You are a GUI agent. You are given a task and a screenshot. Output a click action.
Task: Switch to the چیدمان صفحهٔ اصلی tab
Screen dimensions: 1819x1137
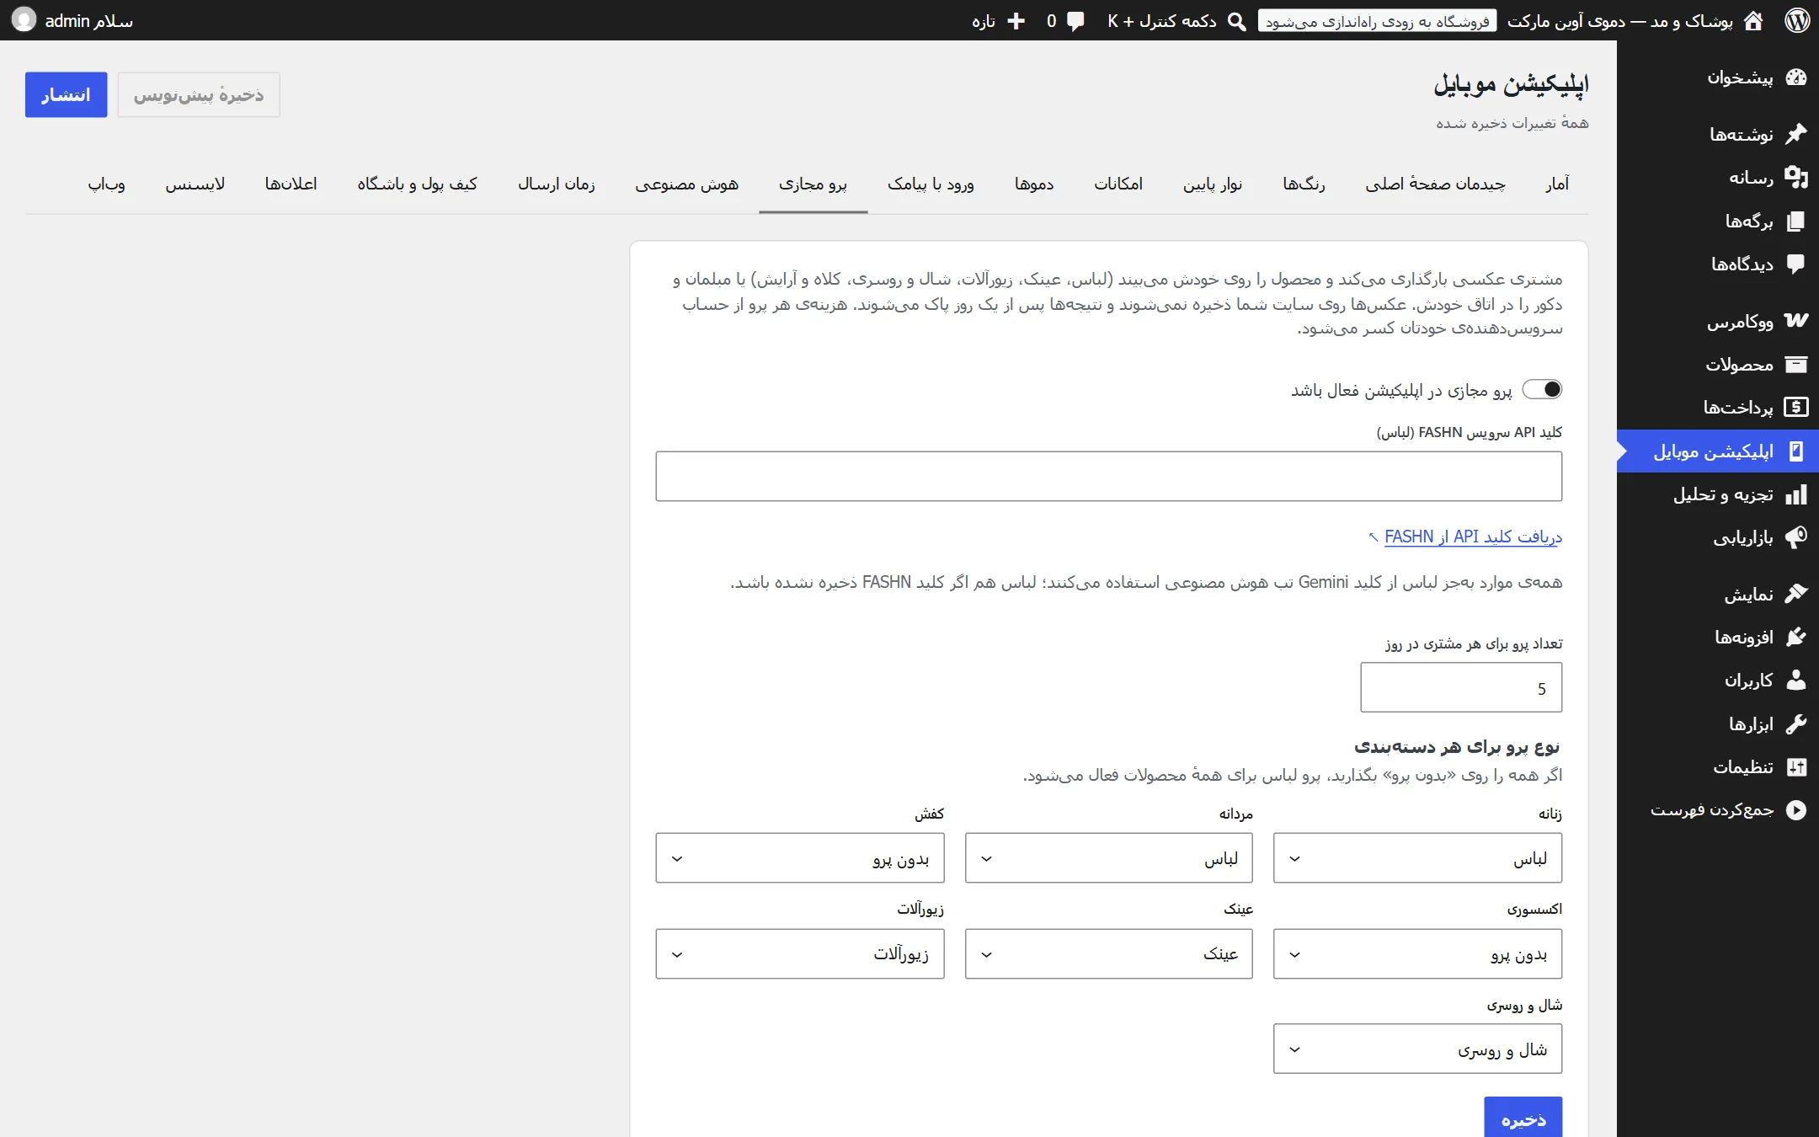point(1435,184)
